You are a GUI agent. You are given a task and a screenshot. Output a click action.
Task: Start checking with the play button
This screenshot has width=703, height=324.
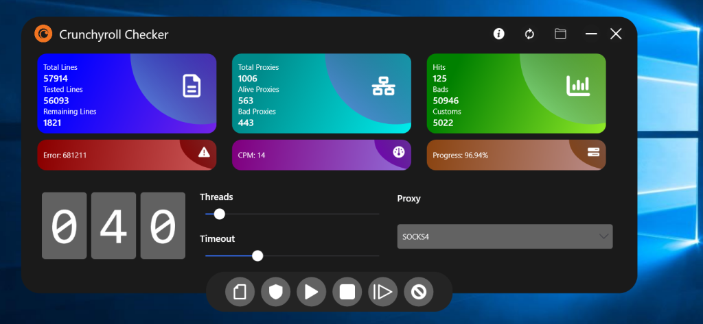coord(312,292)
